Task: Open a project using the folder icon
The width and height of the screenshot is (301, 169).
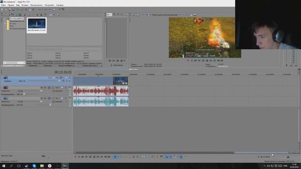Action: coord(6,9)
